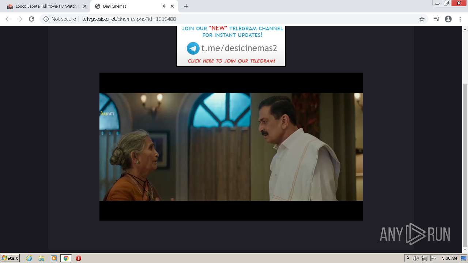This screenshot has height=263, width=468.
Task: Open a new browser tab
Action: [186, 6]
